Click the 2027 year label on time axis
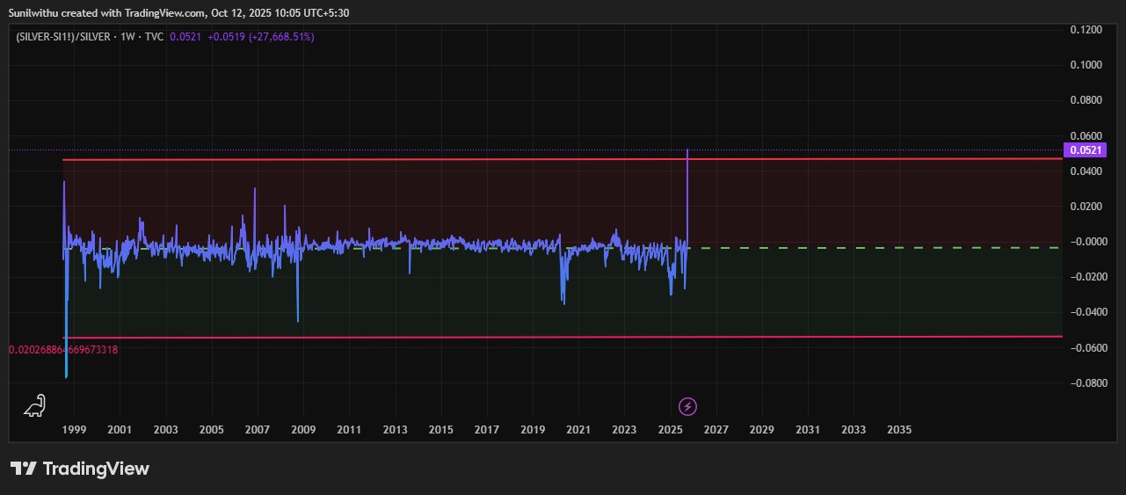Screen dimensions: 1126x495 (x=716, y=430)
